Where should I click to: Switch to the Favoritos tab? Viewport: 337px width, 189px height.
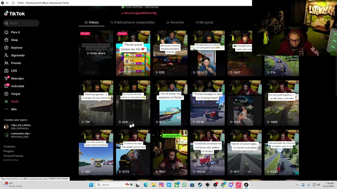point(175,23)
